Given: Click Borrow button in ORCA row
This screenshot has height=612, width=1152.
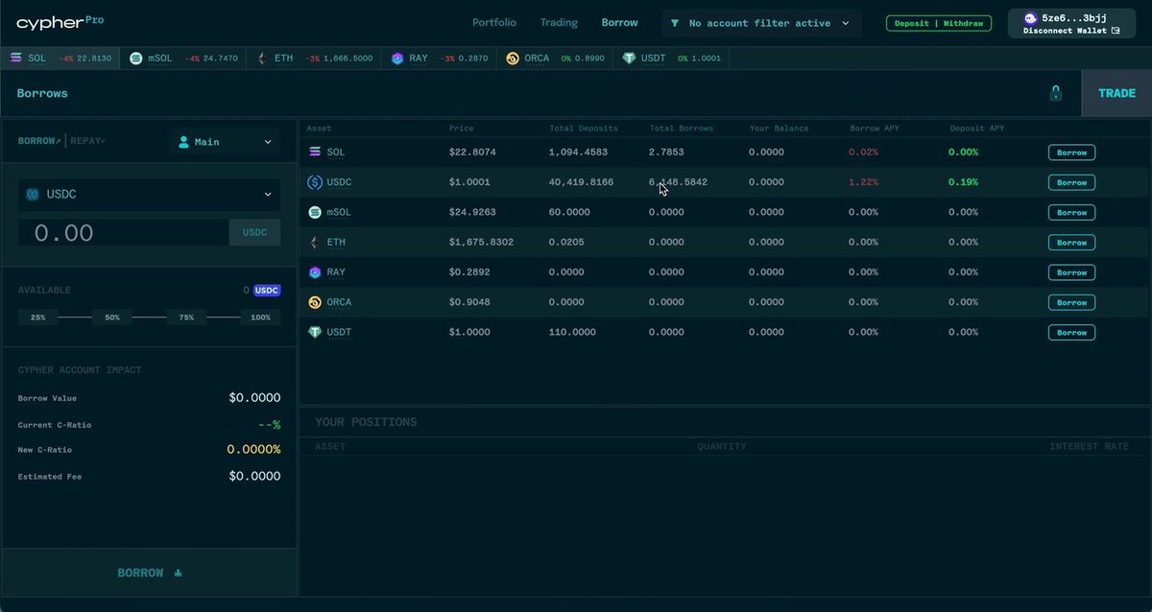Looking at the screenshot, I should click(1071, 302).
